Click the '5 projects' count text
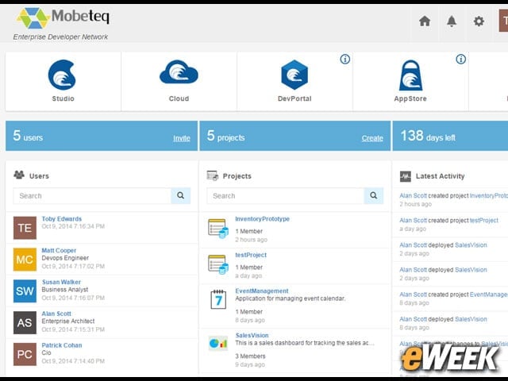 [225, 136]
